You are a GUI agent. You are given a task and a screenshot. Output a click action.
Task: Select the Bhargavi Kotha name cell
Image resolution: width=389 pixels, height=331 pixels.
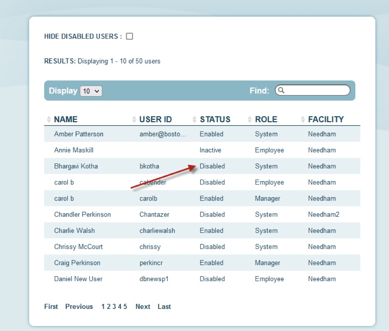pos(76,166)
